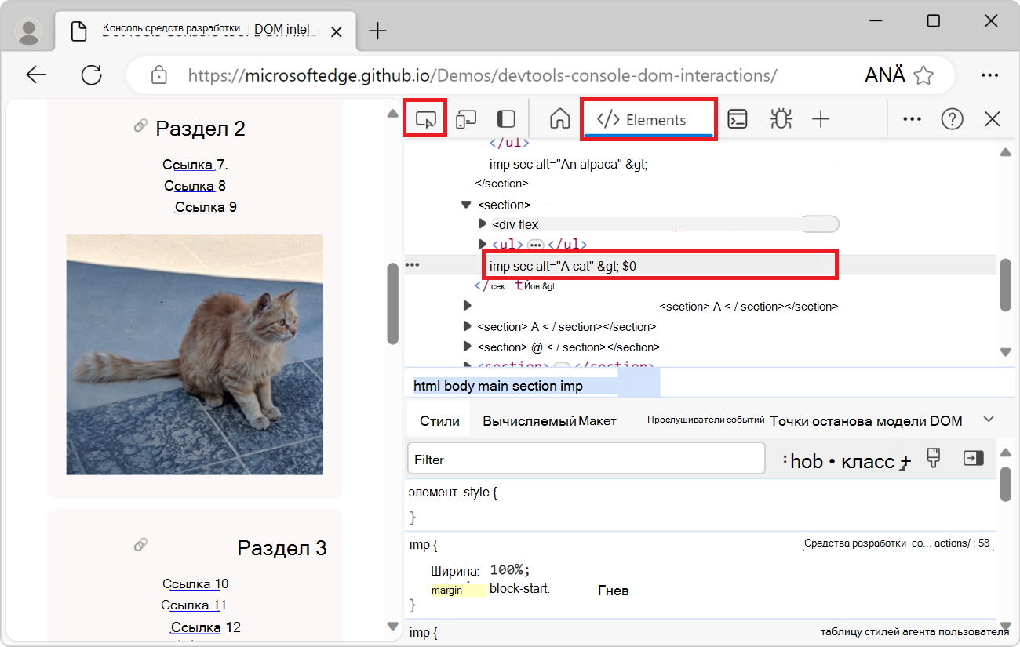Viewport: 1020px width, 647px height.
Task: Toggle the класс element classes button
Action: [x=867, y=461]
